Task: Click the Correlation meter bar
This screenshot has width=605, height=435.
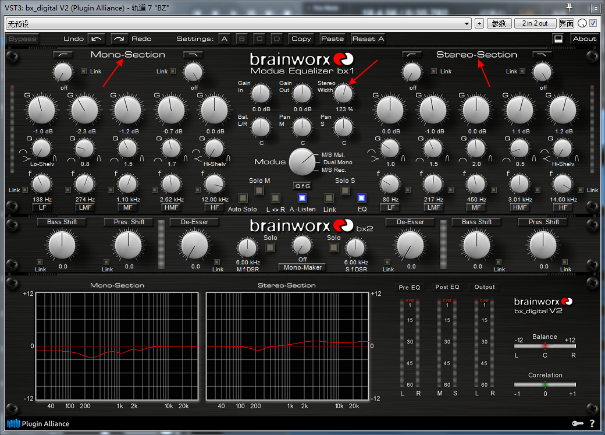Action: coord(545,384)
